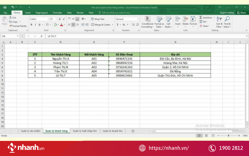Screen dimensions: 249x156
Task: Switch to the Insert ribbon tab
Action: pos(28,13)
